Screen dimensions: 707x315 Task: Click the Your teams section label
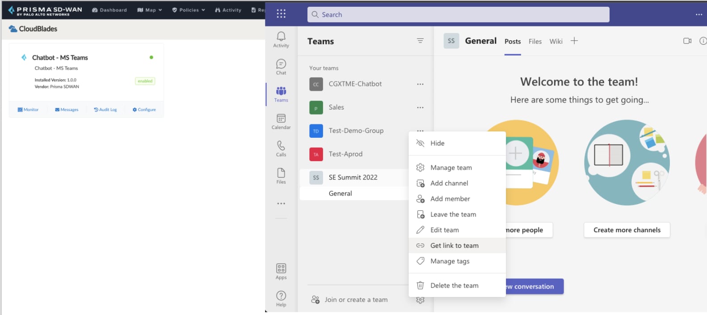coord(324,68)
